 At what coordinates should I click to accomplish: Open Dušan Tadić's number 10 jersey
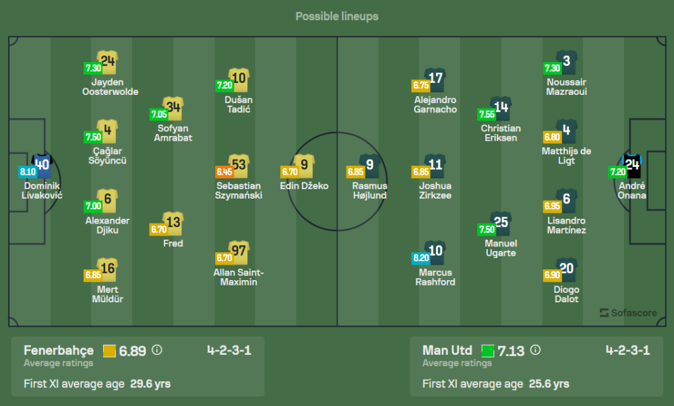(x=239, y=79)
